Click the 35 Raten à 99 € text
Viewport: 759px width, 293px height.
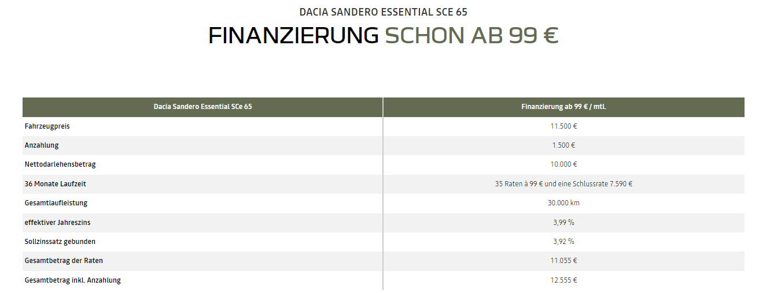(x=519, y=184)
